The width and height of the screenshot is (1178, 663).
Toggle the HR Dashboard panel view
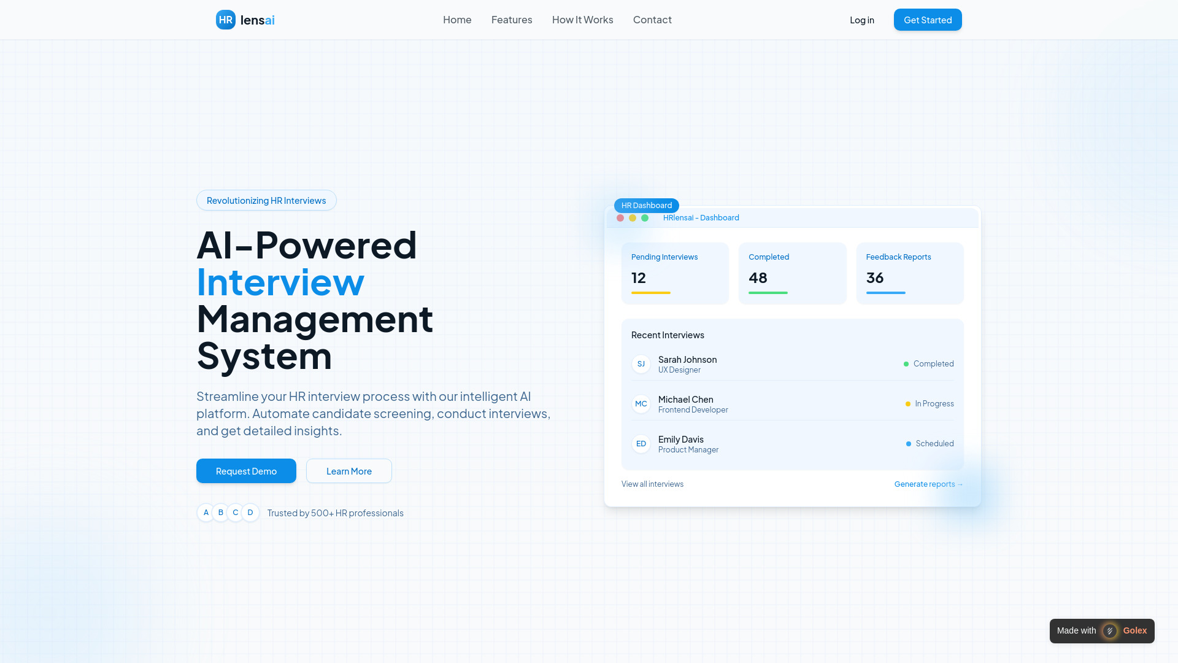click(647, 205)
